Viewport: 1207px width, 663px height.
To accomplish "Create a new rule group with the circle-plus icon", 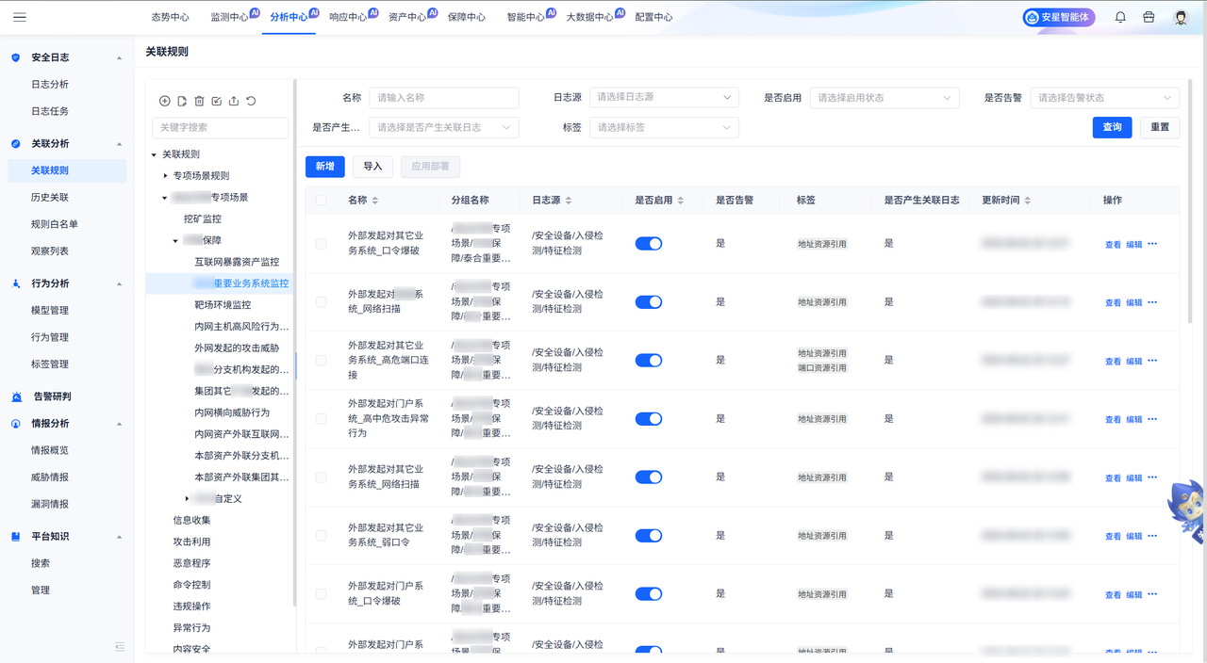I will [x=165, y=101].
